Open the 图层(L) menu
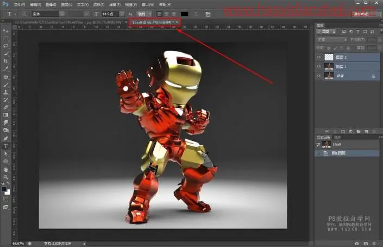The image size is (383, 247). tap(66, 5)
